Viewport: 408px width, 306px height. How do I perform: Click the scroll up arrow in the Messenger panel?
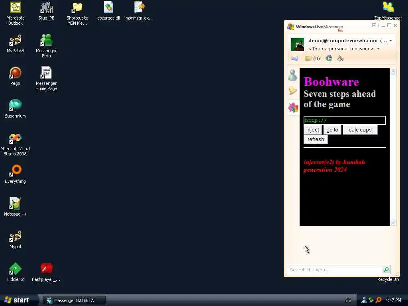[393, 72]
